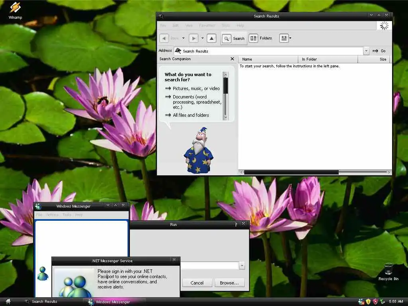Open the Back history dropdown arrow
This screenshot has height=306, width=408.
[183, 38]
